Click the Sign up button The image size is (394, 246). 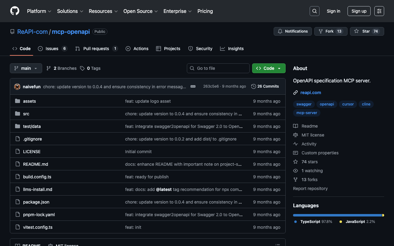[359, 11]
